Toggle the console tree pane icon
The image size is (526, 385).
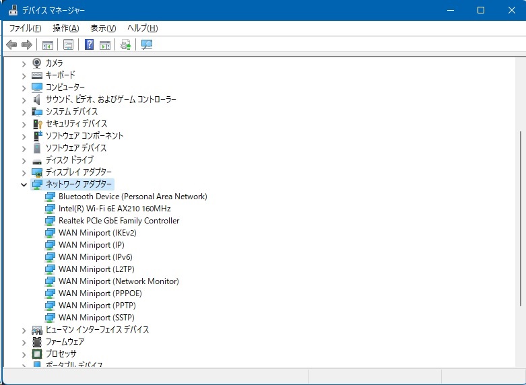click(x=48, y=44)
